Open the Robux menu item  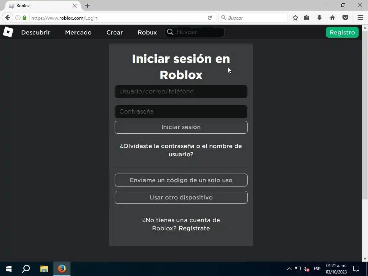[147, 32]
